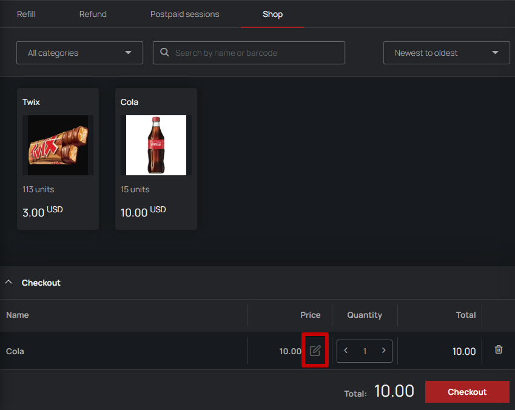Decrease Cola quantity with left arrow
This screenshot has height=410, width=515.
[x=346, y=351]
